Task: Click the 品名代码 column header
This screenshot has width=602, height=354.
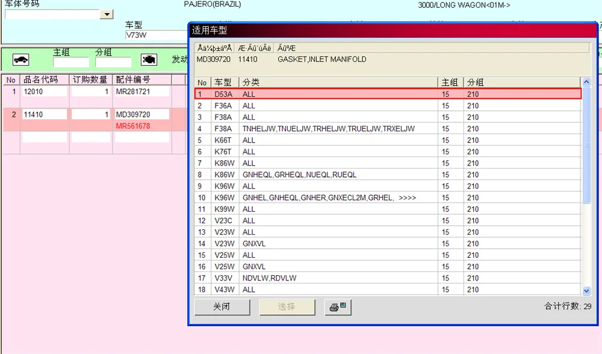Action: pyautogui.click(x=45, y=79)
